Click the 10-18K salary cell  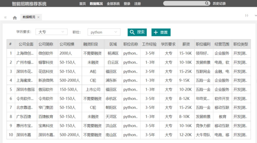click(185, 62)
